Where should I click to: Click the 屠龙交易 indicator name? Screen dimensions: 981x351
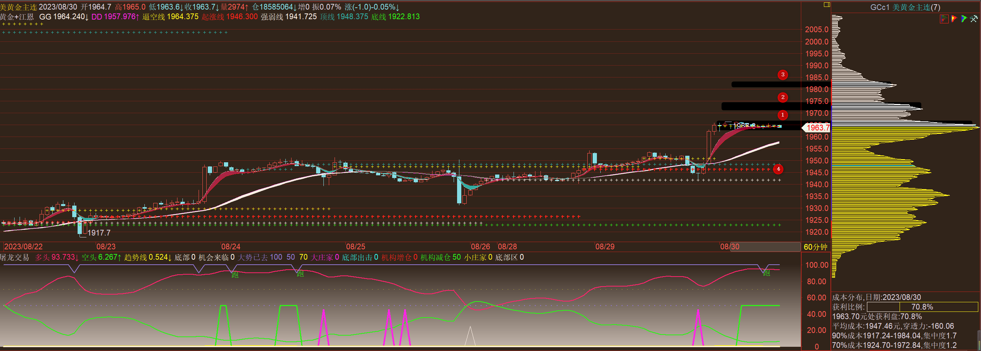pos(15,257)
